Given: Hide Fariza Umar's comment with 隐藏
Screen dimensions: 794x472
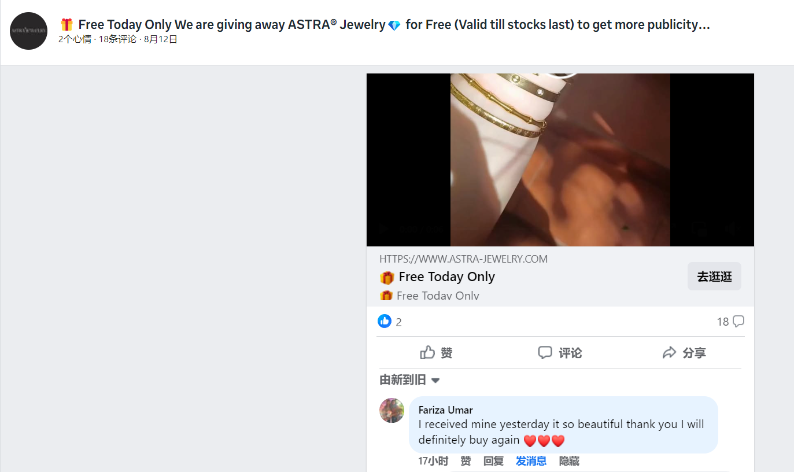Looking at the screenshot, I should 569,461.
